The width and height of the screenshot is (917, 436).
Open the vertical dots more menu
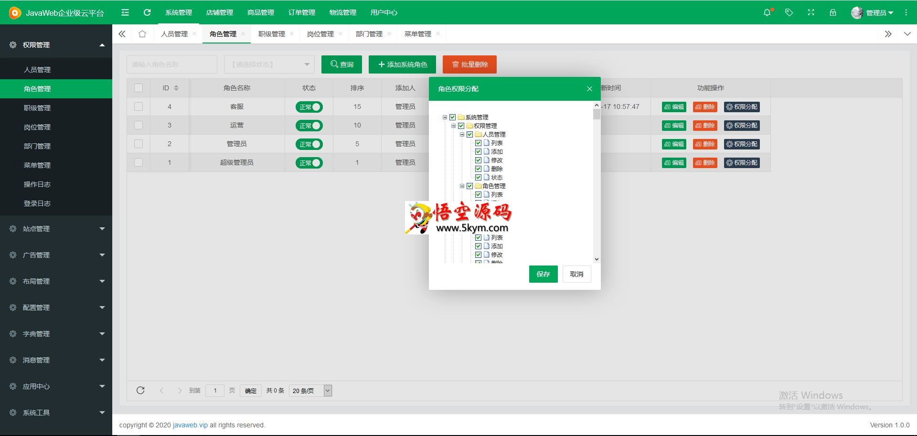tap(906, 12)
